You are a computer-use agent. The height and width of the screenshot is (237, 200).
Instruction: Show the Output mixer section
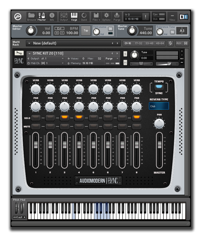(64, 17)
